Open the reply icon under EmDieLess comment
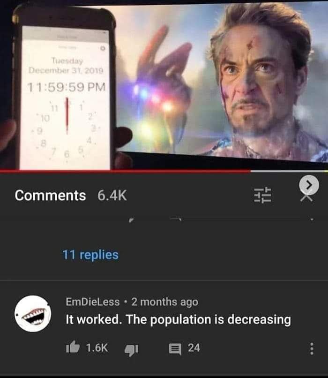The height and width of the screenshot is (378, 328). click(175, 349)
